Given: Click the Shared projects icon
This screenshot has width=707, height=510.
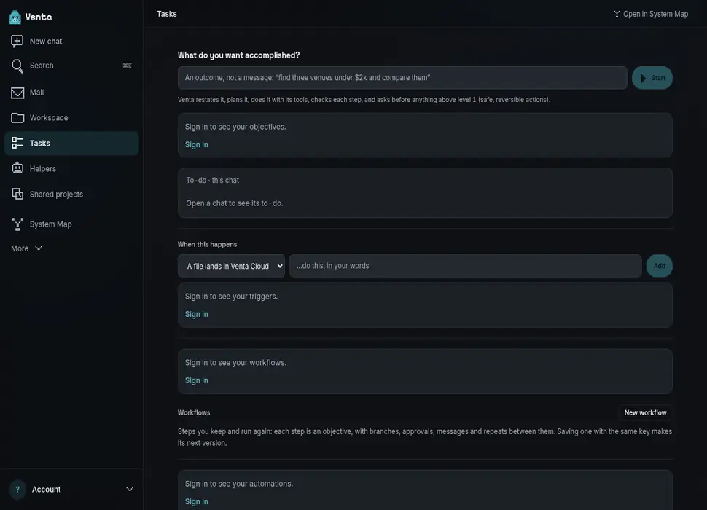Looking at the screenshot, I should (17, 194).
